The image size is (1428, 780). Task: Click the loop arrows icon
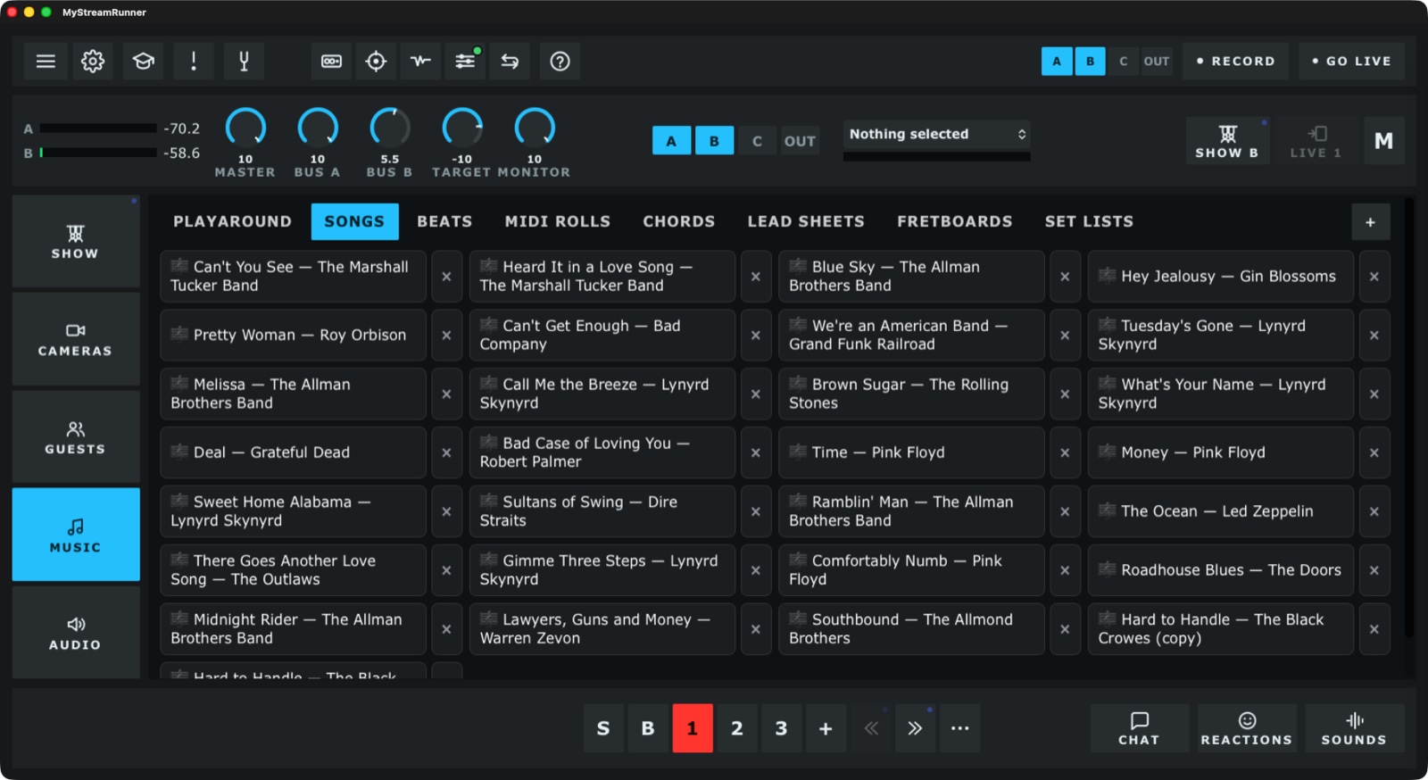pyautogui.click(x=510, y=62)
